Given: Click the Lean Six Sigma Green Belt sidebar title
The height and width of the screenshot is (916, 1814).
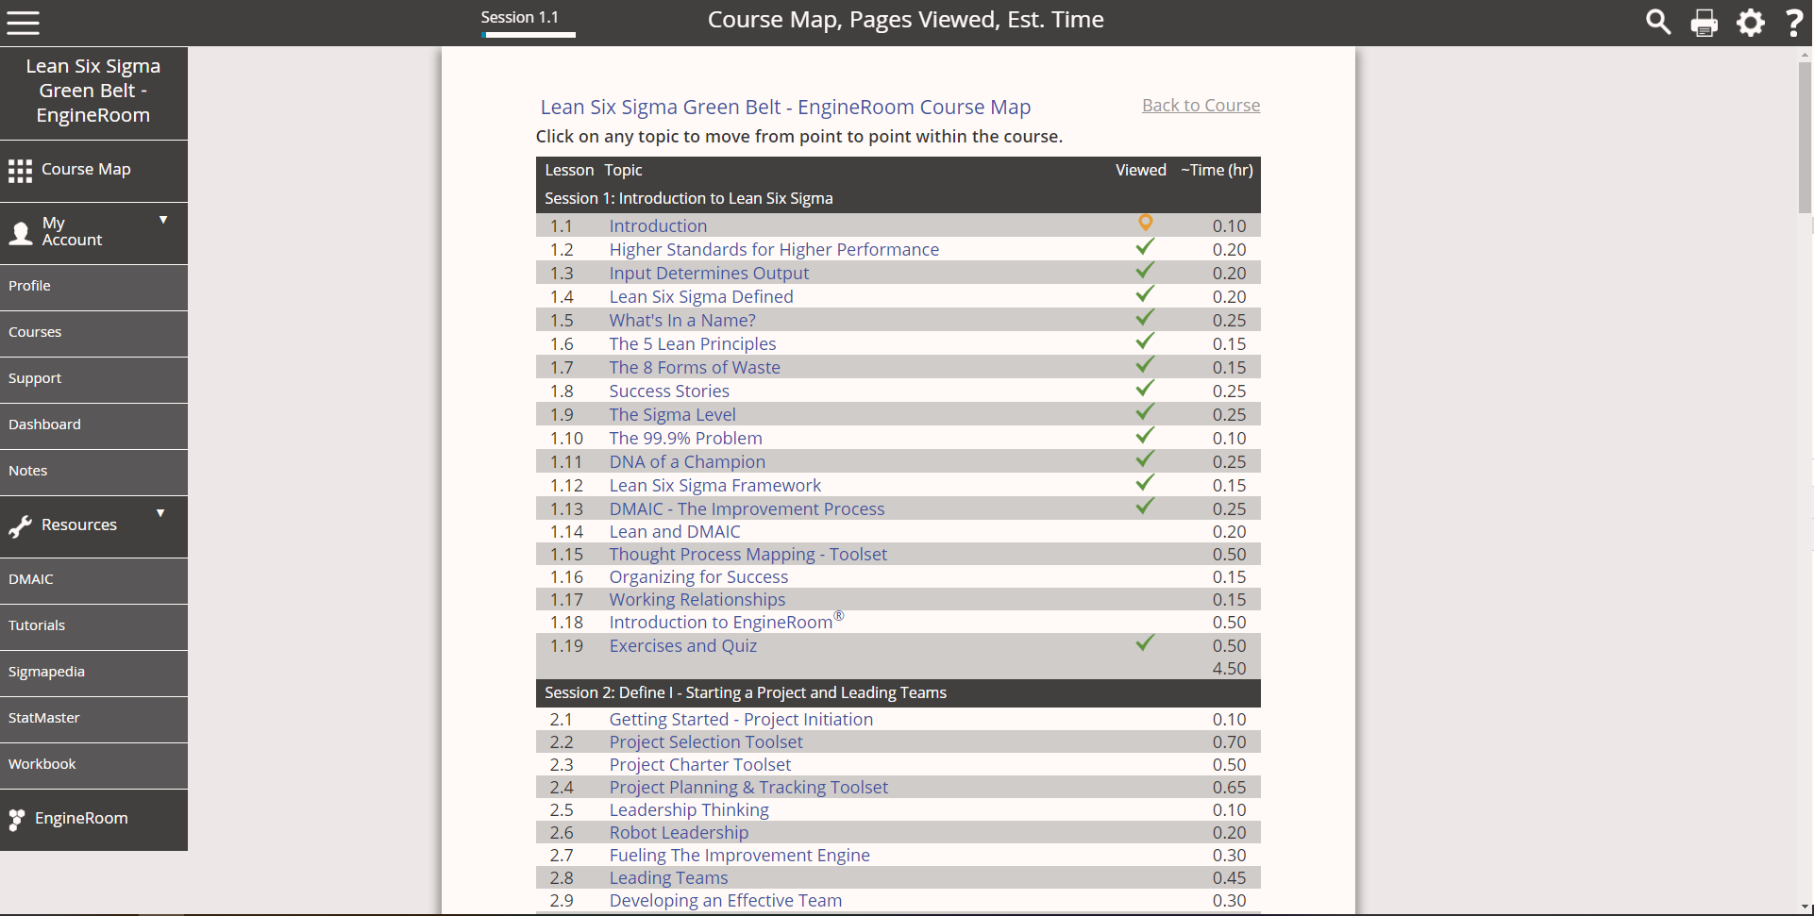Looking at the screenshot, I should pyautogui.click(x=93, y=92).
